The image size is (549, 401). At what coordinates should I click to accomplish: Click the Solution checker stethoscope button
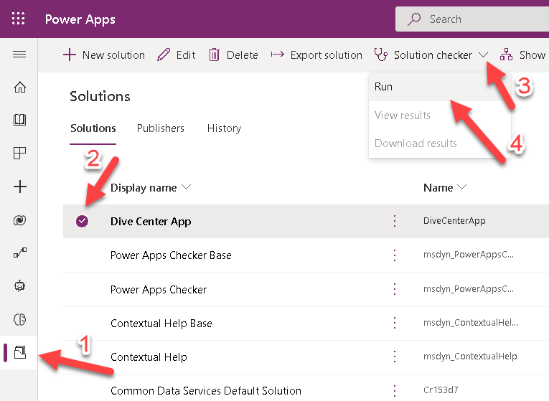(423, 55)
